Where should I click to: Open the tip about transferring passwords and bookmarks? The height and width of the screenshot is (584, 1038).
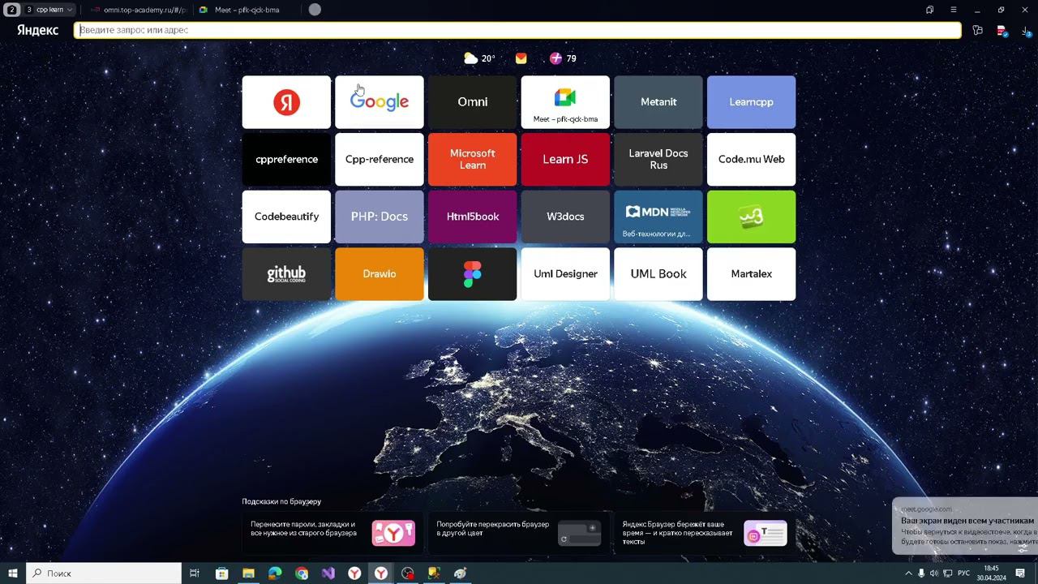coord(332,533)
